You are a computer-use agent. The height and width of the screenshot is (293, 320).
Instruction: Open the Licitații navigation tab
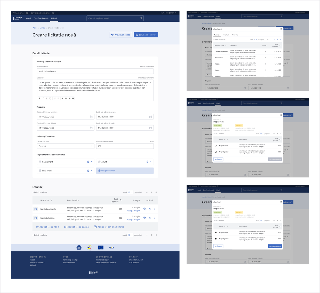(54, 18)
